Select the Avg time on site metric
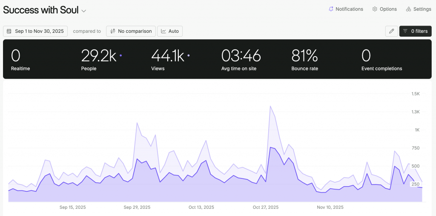436x216 pixels. point(241,60)
